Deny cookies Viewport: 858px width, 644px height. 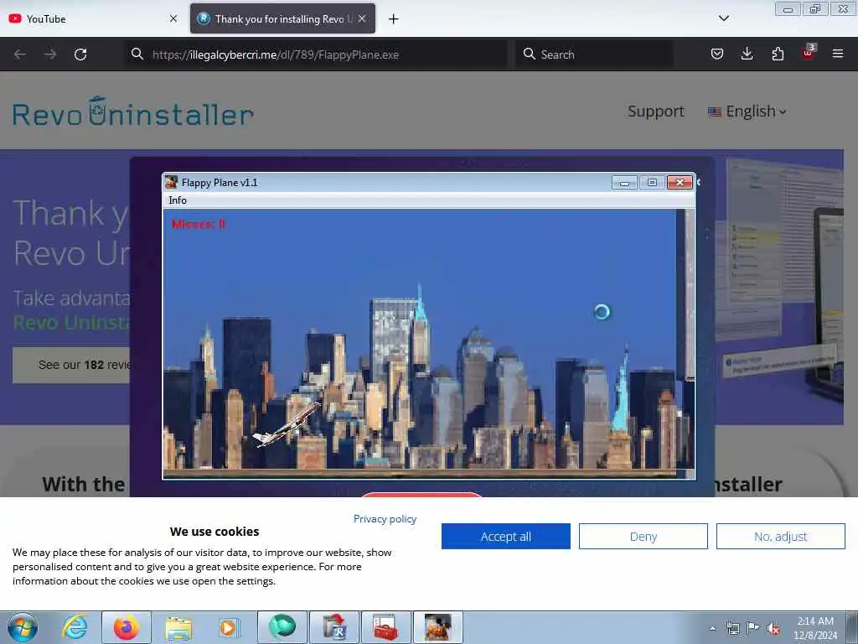(643, 536)
